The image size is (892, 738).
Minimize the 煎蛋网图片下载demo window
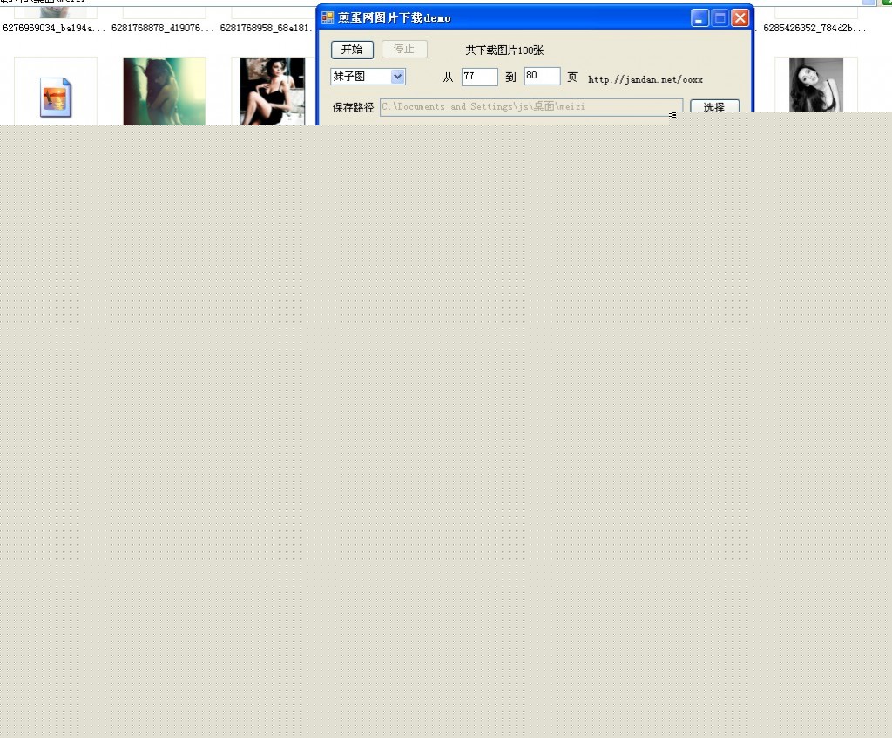[x=699, y=18]
